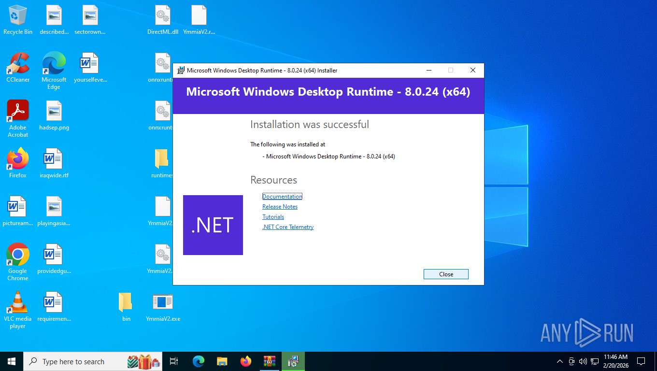Select the requiremen... Word document icon
The width and height of the screenshot is (657, 371).
(x=54, y=307)
